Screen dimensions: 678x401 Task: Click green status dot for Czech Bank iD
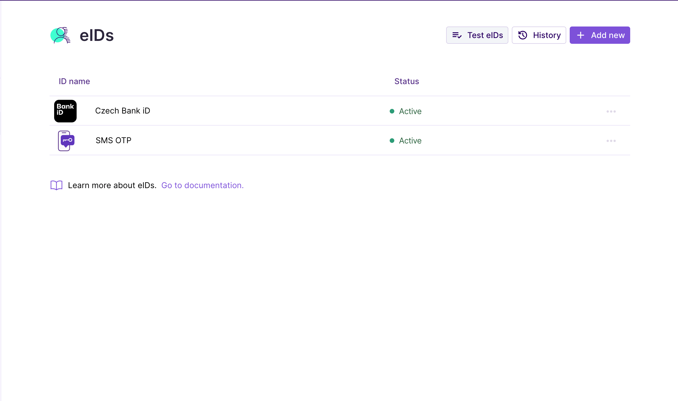point(392,111)
